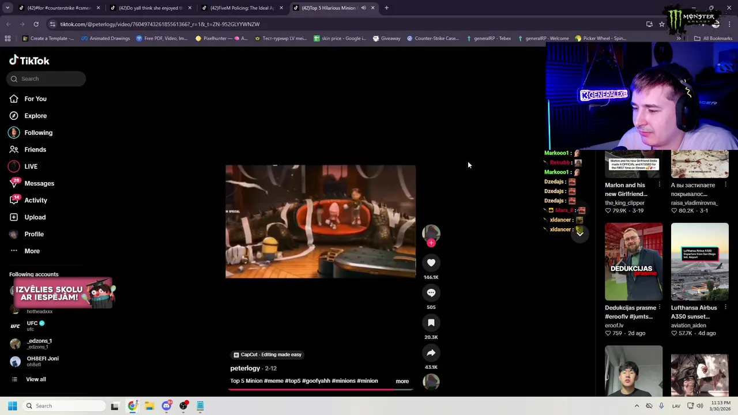Viewport: 738px width, 415px height.
Task: Open the Windows Start menu
Action: pyautogui.click(x=12, y=406)
